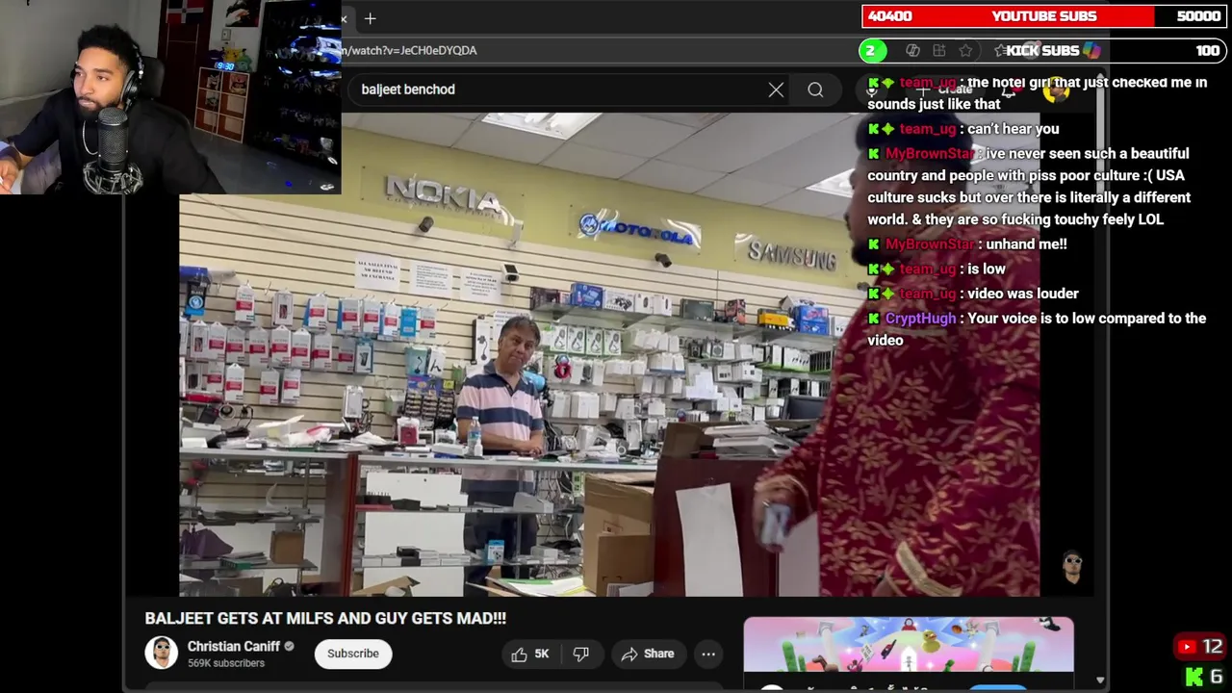
Task: Click the browser extensions icon beside the star
Action: click(x=939, y=50)
